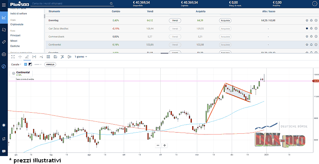This screenshot has width=319, height=164.
Task: Open the trade chart section in sidebar
Action: tap(4, 18)
